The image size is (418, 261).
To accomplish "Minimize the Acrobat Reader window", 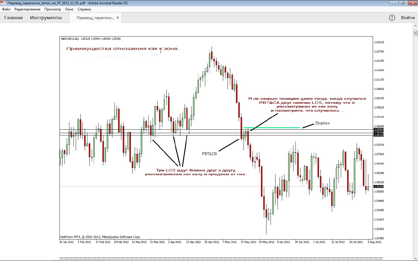I will (x=394, y=3).
